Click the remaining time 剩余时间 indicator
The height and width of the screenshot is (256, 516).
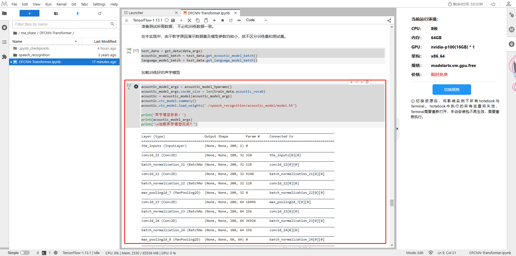click(465, 4)
